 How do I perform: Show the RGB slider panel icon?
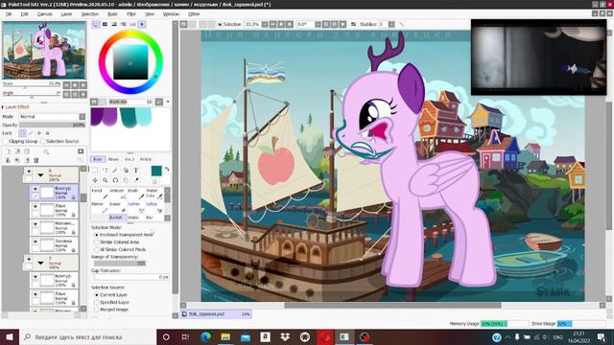[105, 24]
